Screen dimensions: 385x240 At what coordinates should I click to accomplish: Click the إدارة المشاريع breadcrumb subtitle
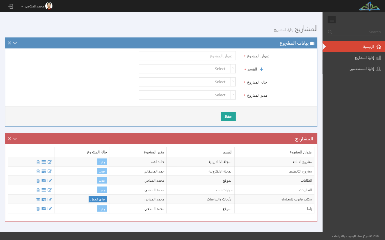(x=284, y=30)
